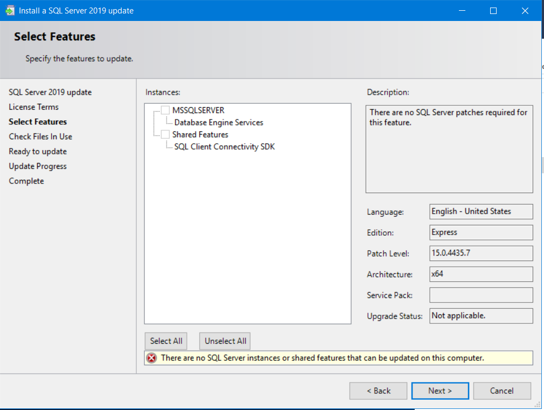Screen dimensions: 544x410
Task: Open the Update Progress step
Action: click(x=38, y=166)
